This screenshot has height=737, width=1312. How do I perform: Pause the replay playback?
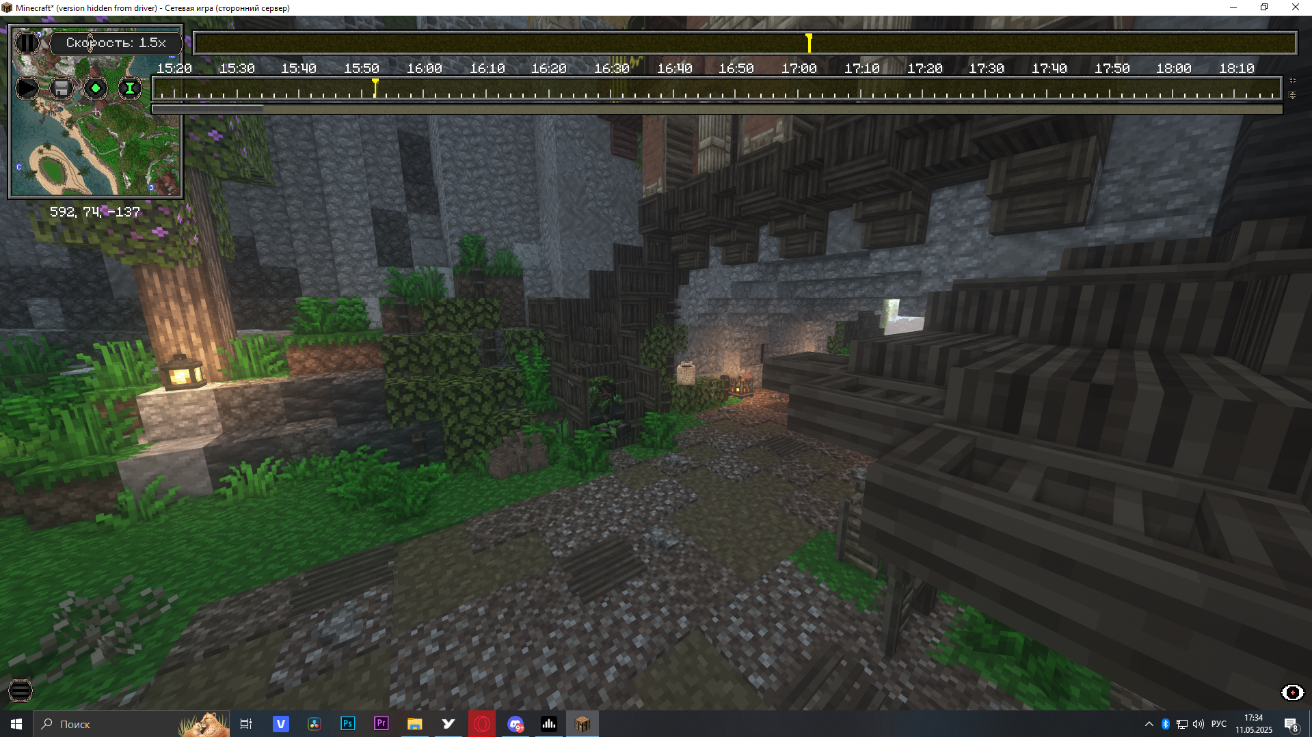coord(27,43)
